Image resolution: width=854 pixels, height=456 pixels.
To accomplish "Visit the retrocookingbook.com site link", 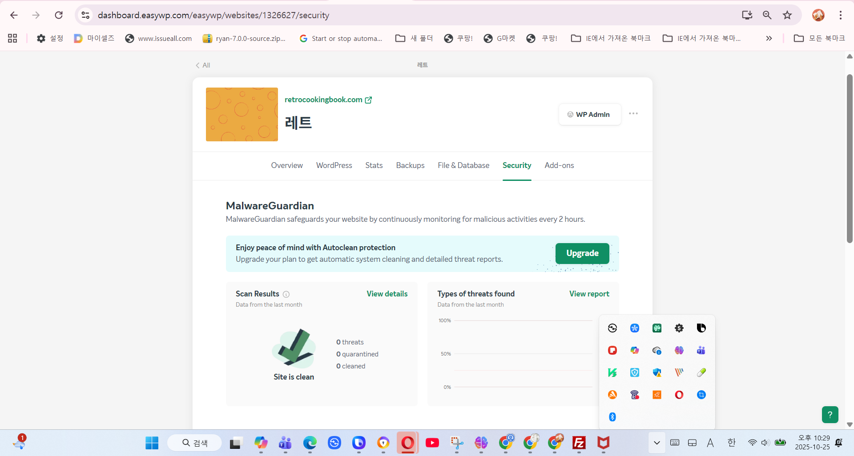I will (x=328, y=100).
